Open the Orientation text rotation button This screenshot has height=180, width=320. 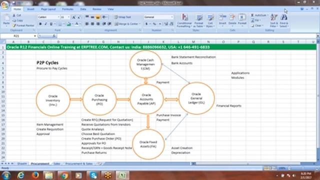(105, 17)
